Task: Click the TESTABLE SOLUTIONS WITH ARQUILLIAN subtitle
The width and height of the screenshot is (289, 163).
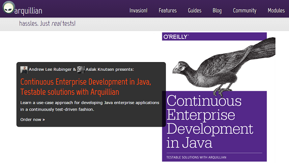Action: [196, 157]
